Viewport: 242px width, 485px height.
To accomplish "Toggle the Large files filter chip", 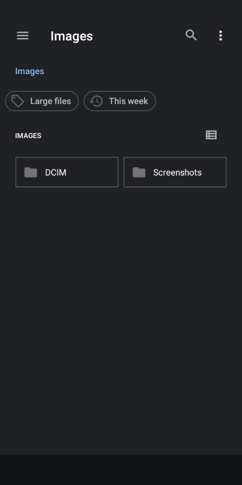I will click(42, 101).
